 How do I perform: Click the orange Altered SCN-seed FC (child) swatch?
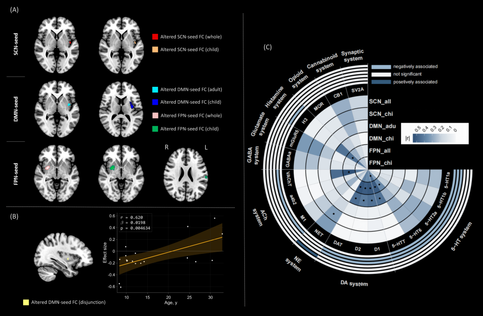point(155,49)
